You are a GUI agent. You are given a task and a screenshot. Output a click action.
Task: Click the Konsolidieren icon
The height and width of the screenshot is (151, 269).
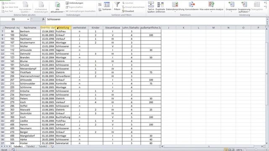point(192,5)
